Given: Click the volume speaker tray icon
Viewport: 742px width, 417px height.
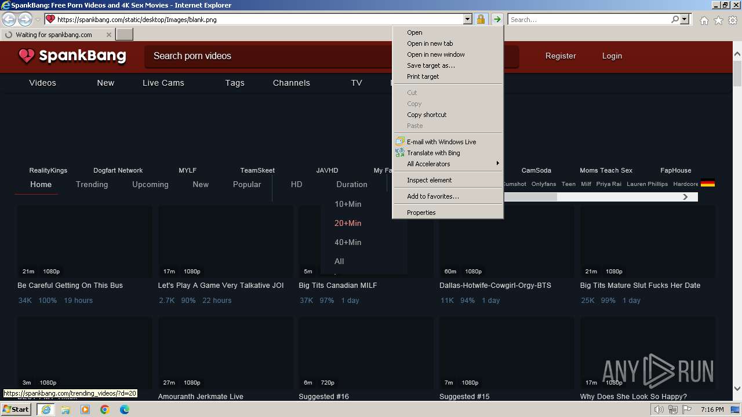Looking at the screenshot, I should point(659,409).
